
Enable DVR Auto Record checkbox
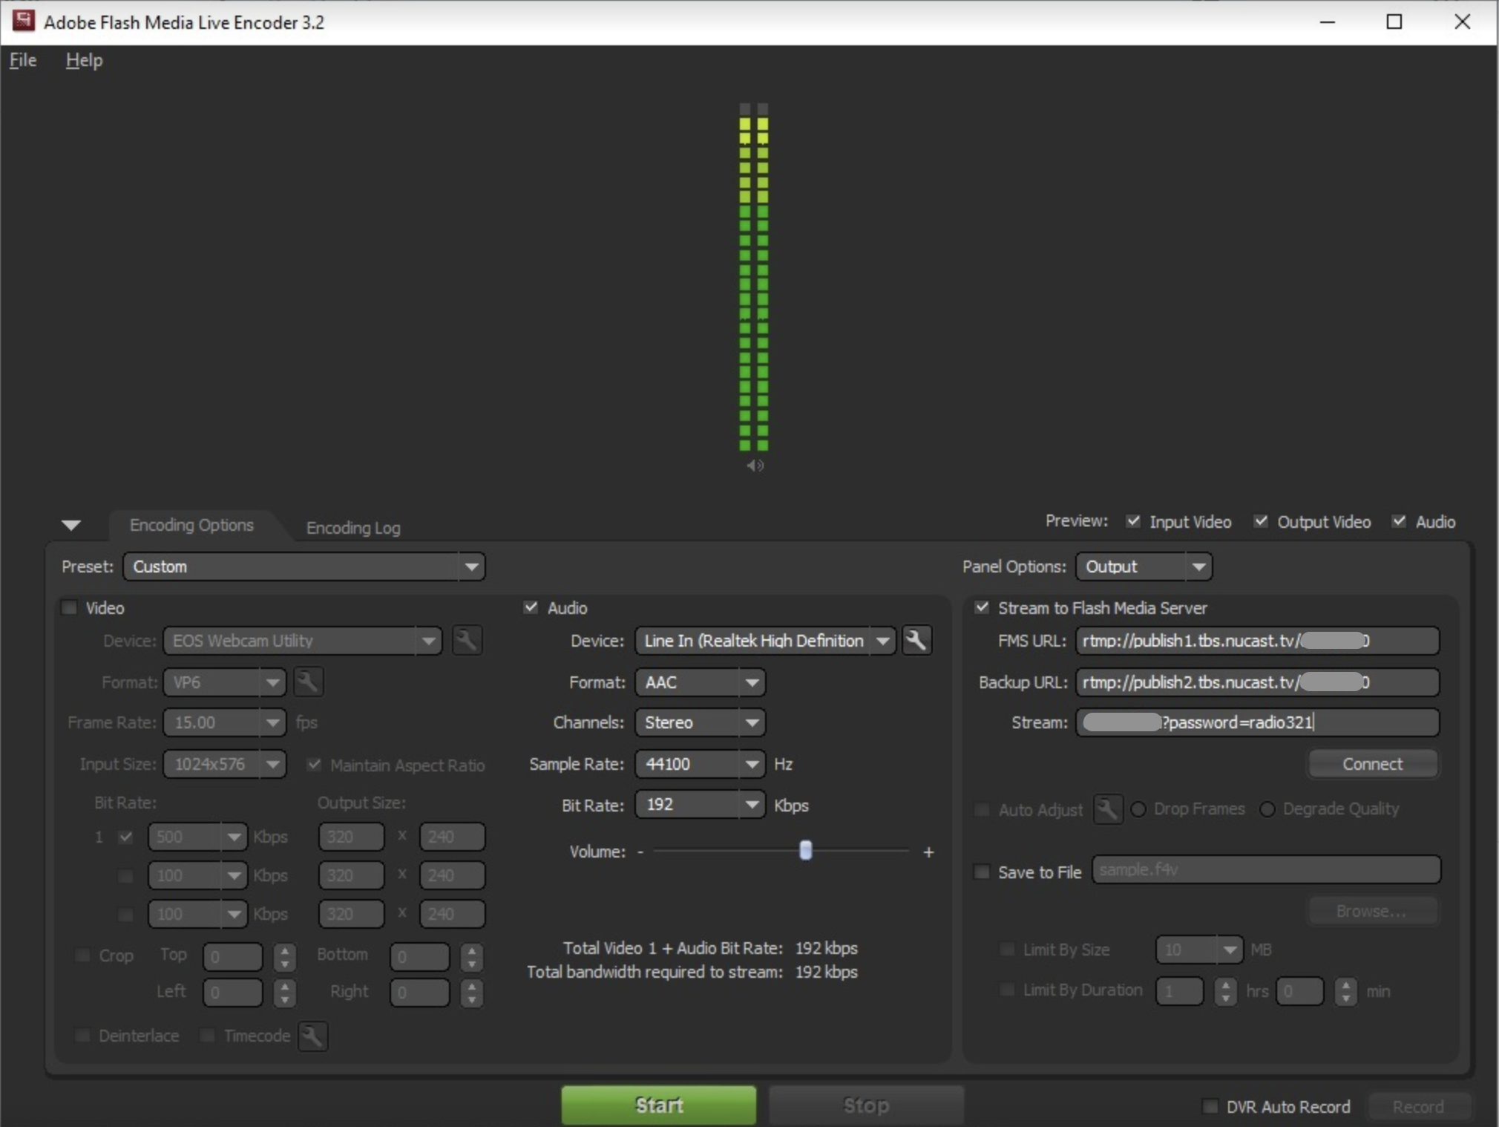[1210, 1106]
